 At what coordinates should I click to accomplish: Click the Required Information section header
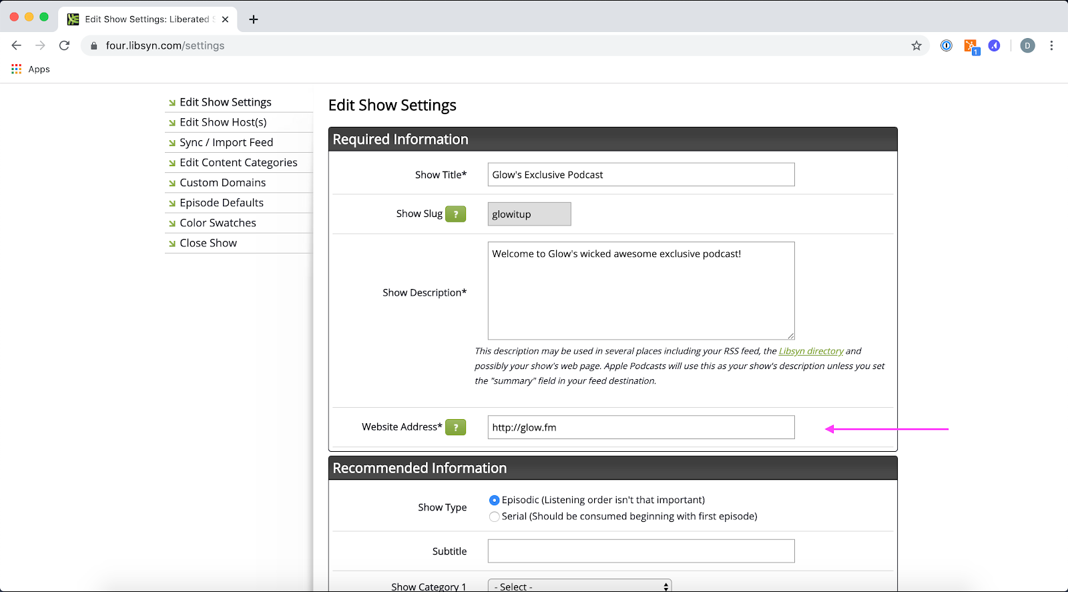click(613, 139)
